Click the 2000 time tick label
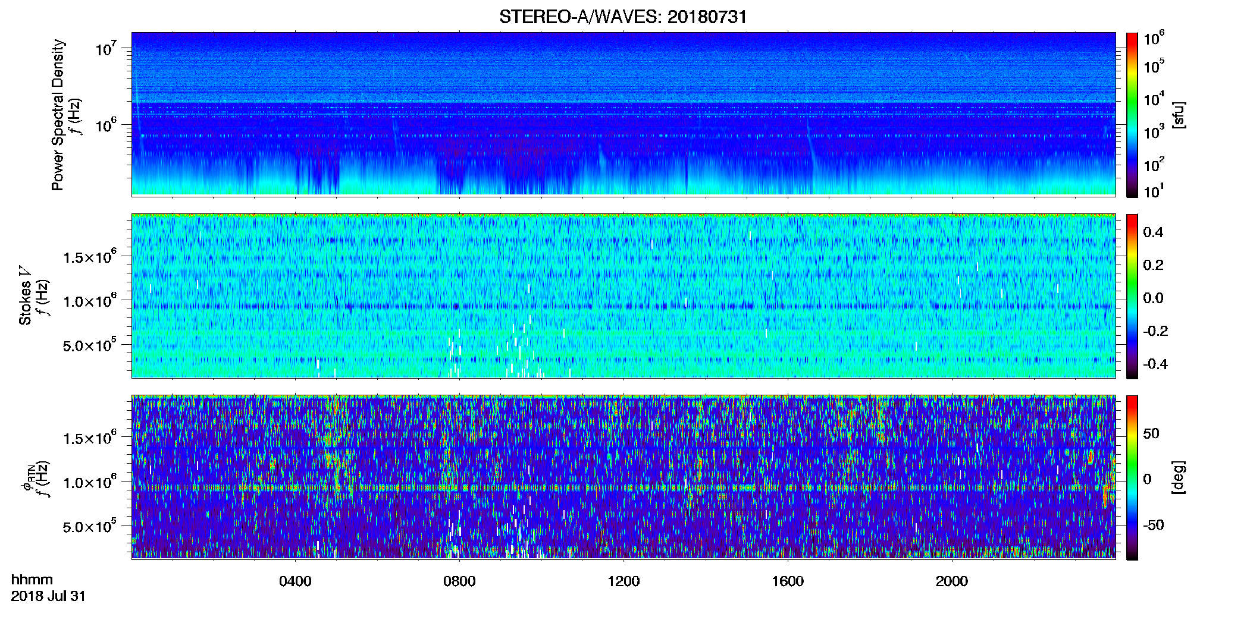Image resolution: width=1247 pixels, height=642 pixels. click(x=952, y=581)
